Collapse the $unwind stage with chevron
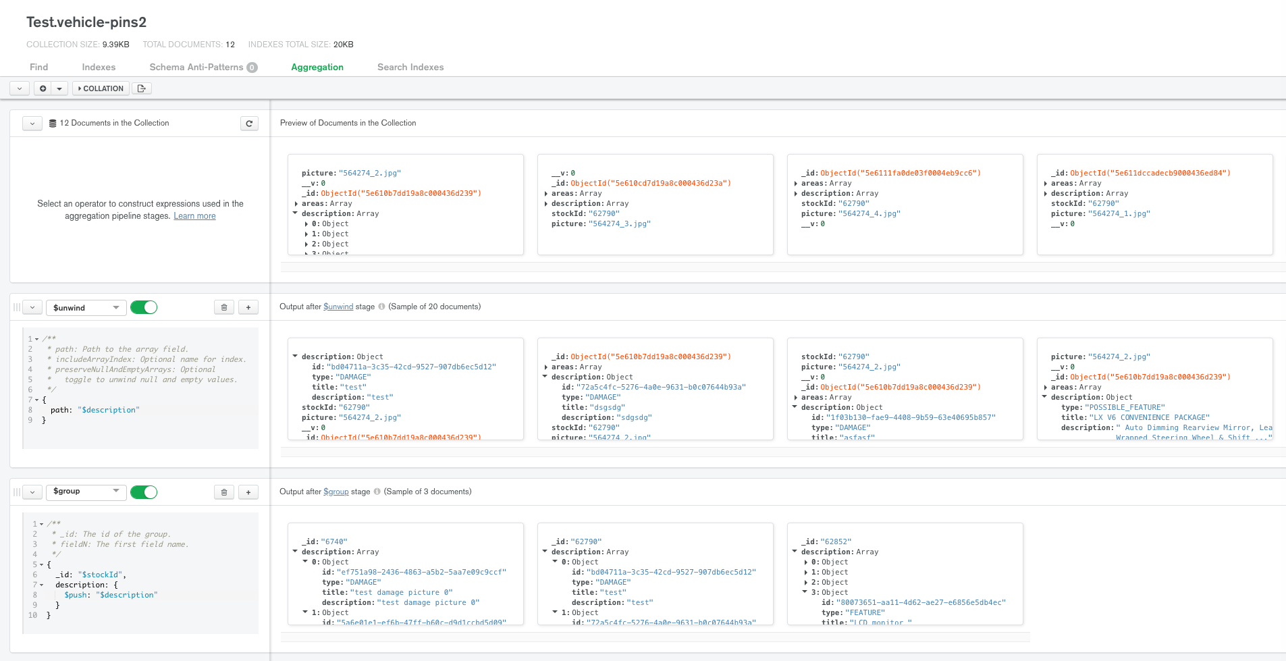Screen dimensions: 1286x661 tap(32, 308)
